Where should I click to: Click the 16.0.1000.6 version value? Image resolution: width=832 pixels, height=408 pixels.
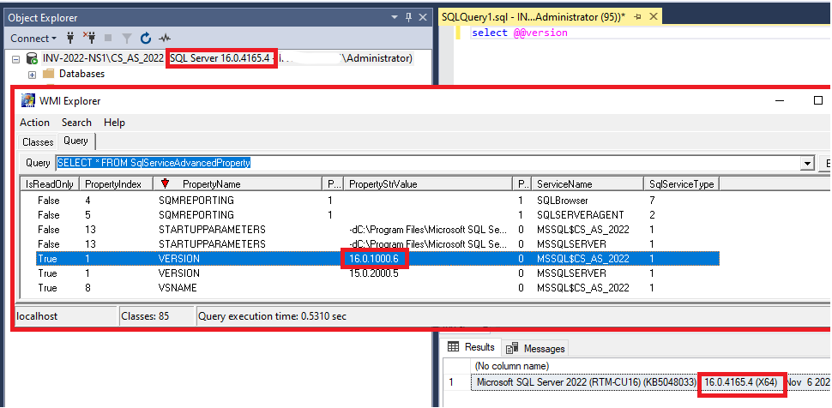click(374, 258)
